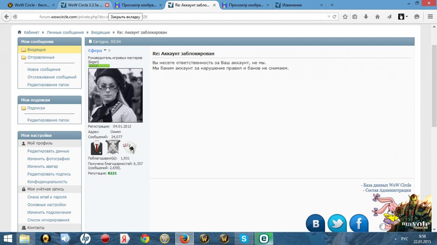Viewport: 437px width, 245px height.
Task: Open the Сфера username dropdown menu
Action: (x=105, y=51)
